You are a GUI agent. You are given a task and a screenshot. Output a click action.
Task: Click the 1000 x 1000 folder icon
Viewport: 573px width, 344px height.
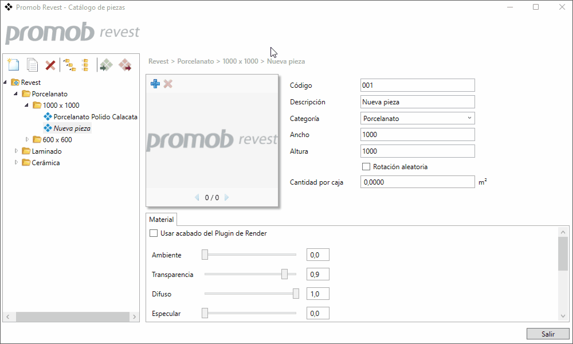[37, 105]
